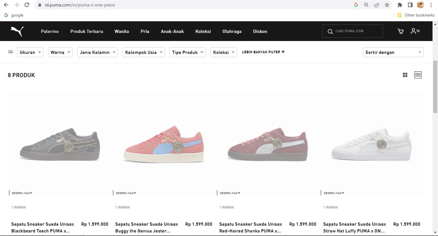The width and height of the screenshot is (438, 236).
Task: Go back to the previous browser page
Action: 6,5
